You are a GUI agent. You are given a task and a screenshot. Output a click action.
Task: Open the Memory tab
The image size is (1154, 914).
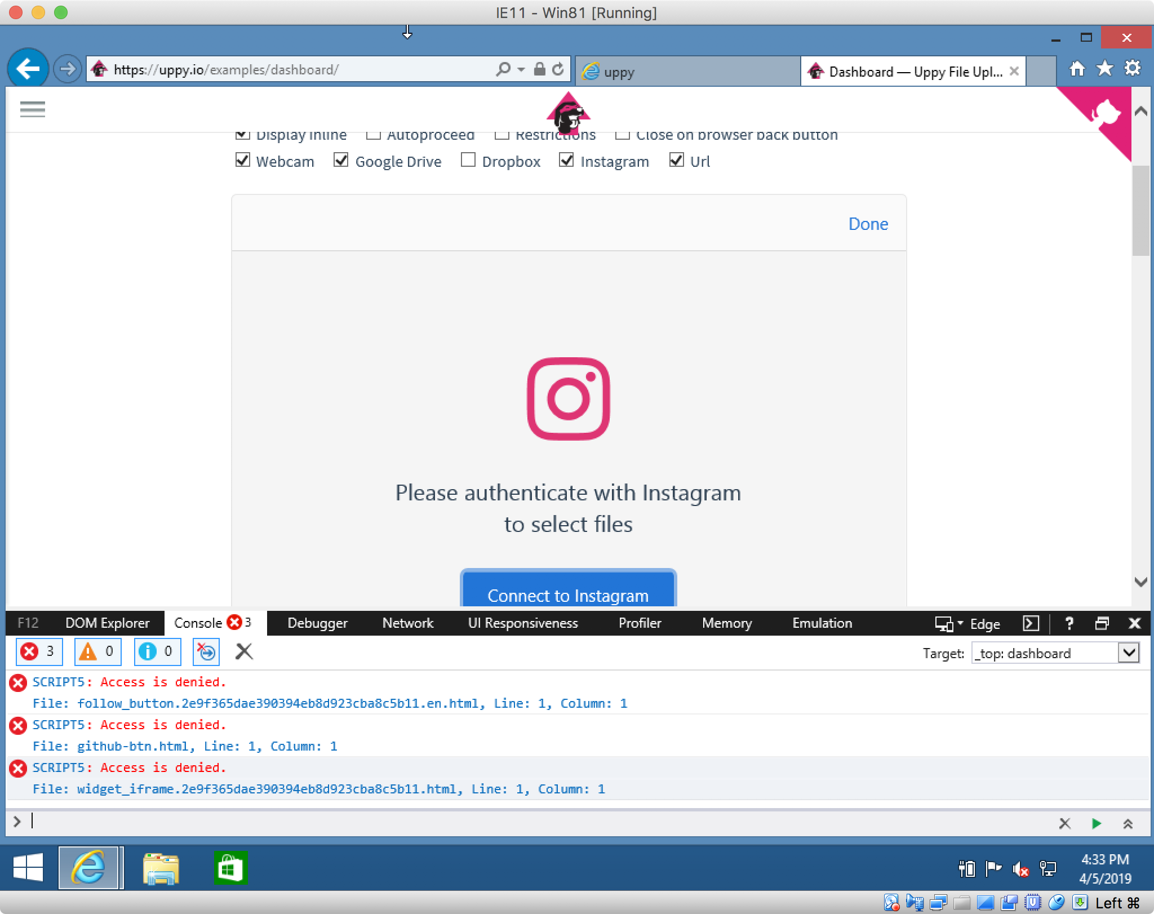[x=726, y=623]
